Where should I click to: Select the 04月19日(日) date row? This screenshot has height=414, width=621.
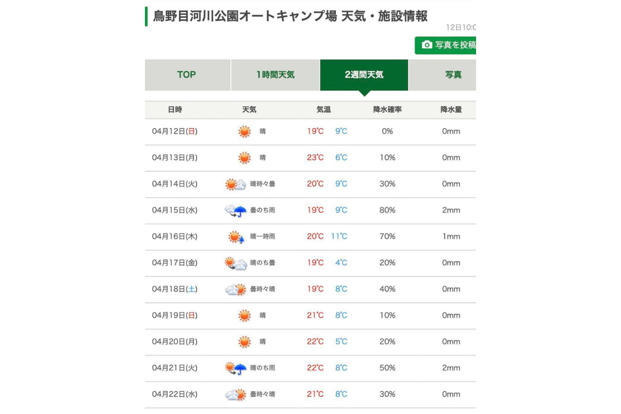(x=174, y=316)
